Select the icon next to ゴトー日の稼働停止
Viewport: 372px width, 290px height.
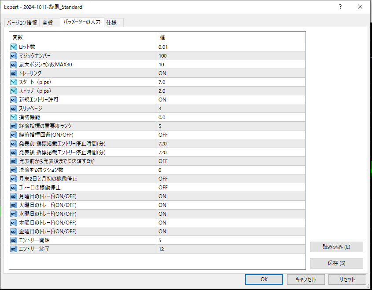click(x=13, y=188)
